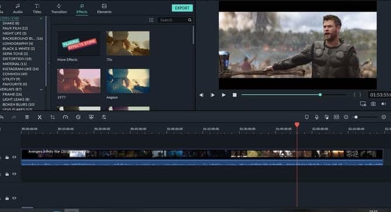The image size is (391, 212).
Task: Select the DISTORTION (18) category
Action: coord(17,59)
